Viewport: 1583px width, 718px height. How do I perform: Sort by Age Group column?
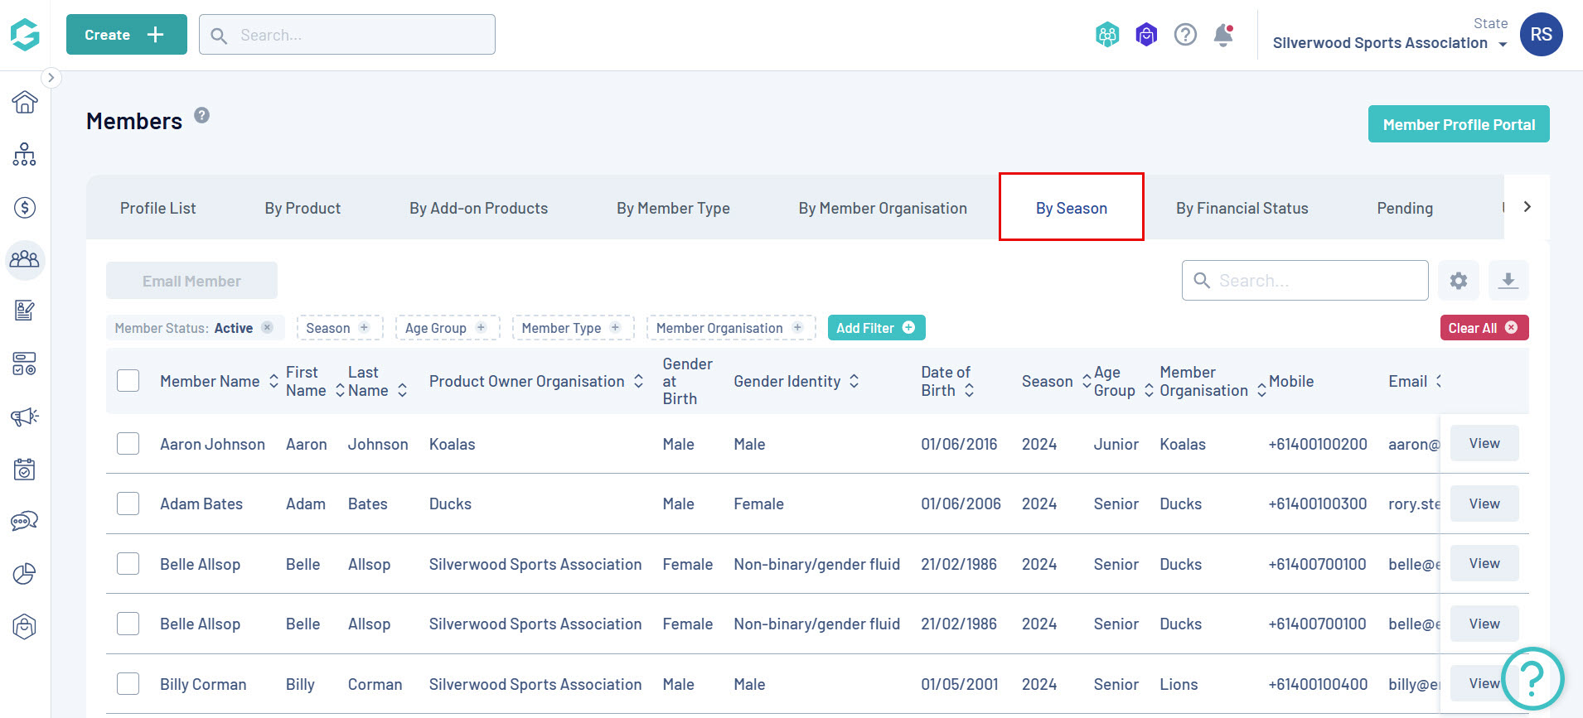coord(1149,390)
